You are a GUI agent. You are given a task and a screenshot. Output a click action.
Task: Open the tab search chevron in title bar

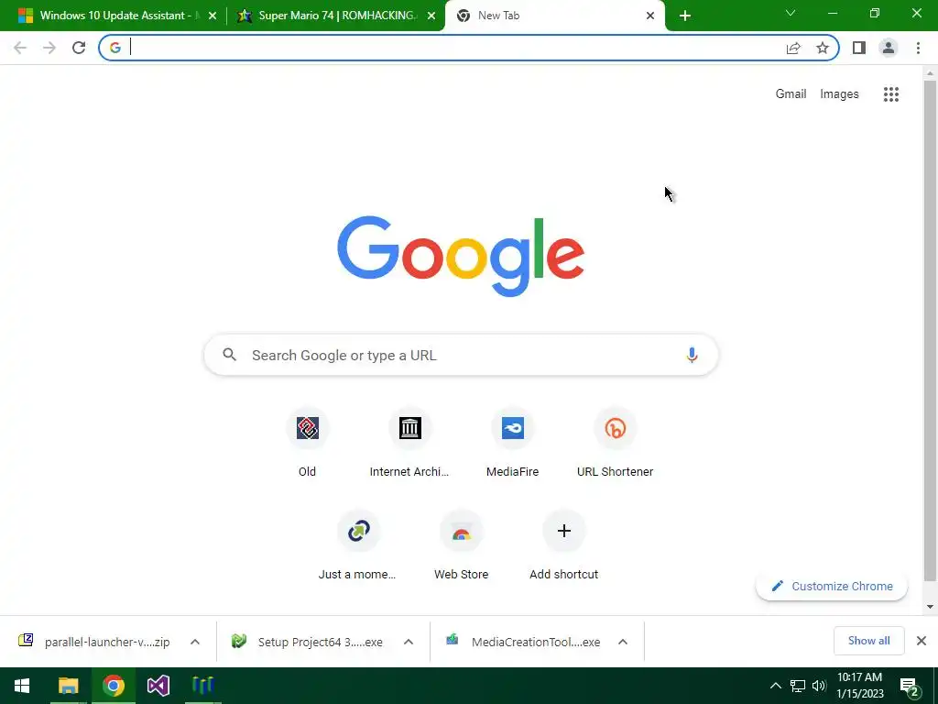791,13
